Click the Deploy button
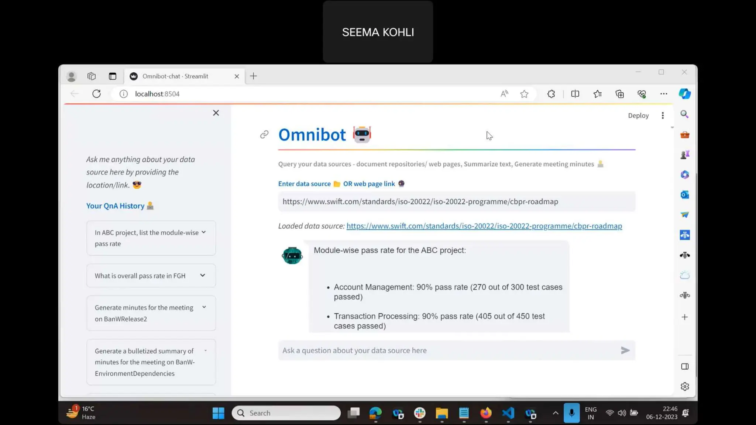This screenshot has height=425, width=756. click(x=638, y=115)
